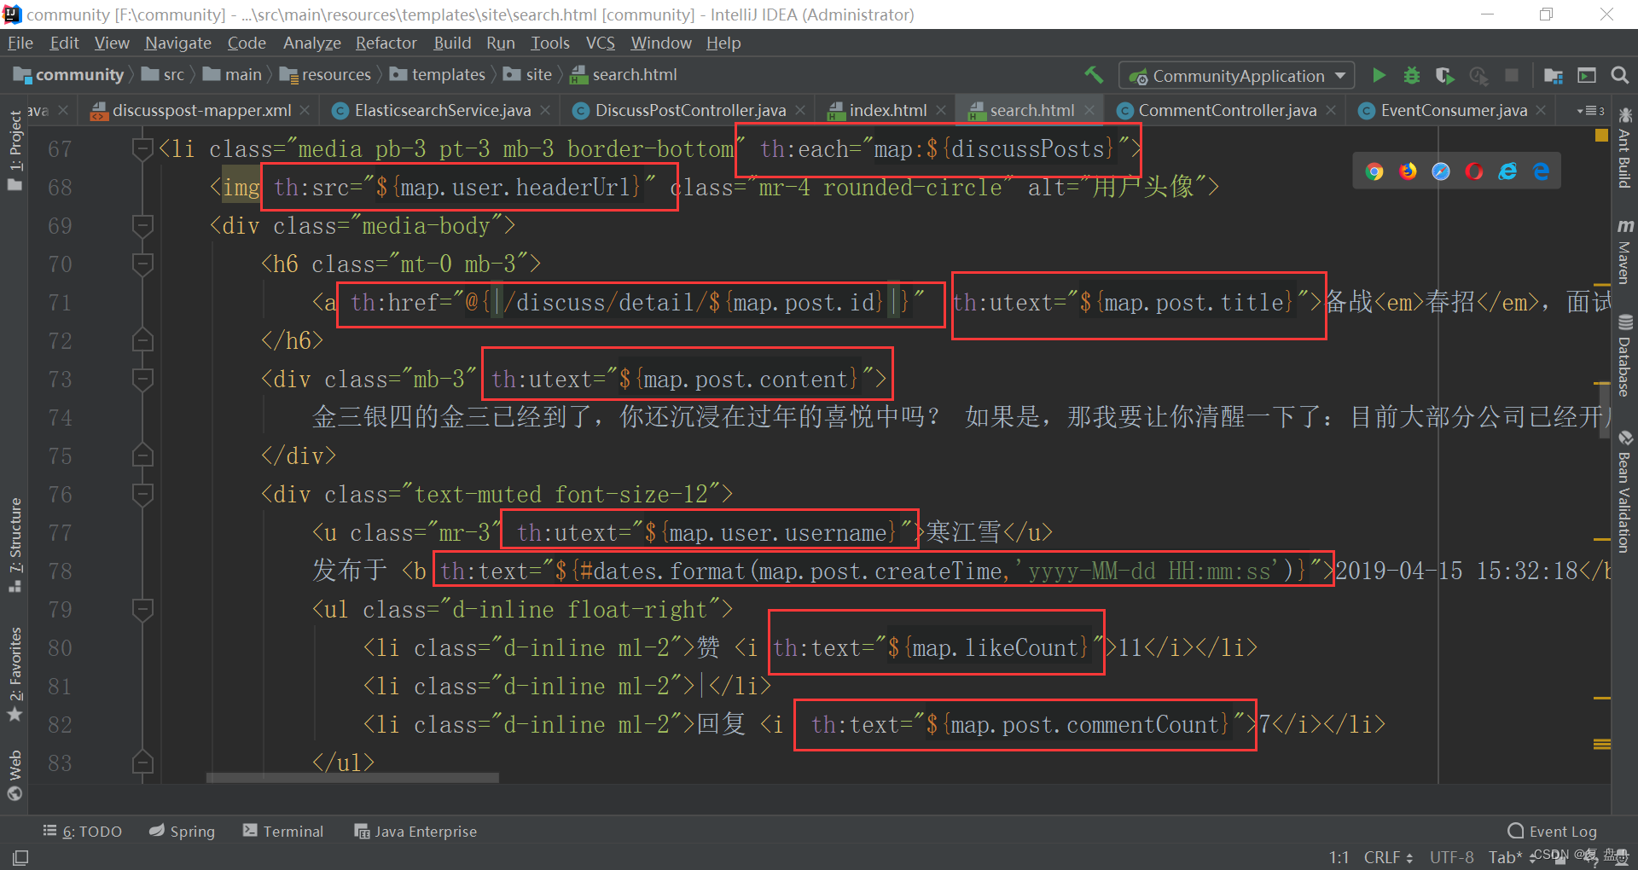The image size is (1638, 870).
Task: Open the File menu
Action: (x=20, y=43)
